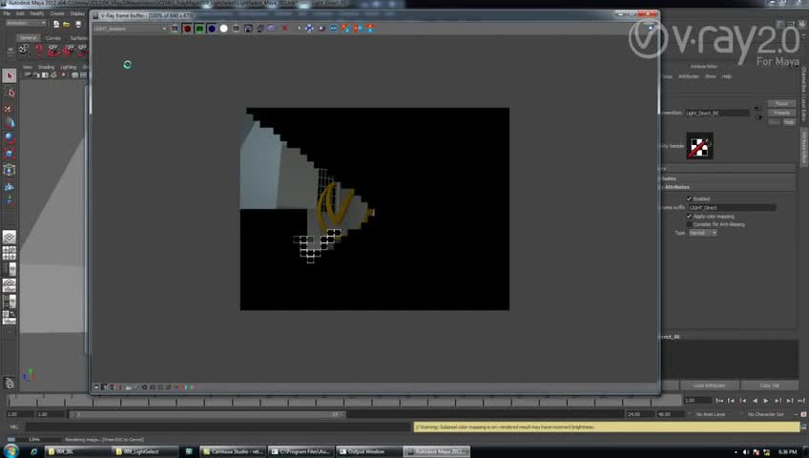Switch to four-view layout icon
Screen dimensions: 809x458
point(10,253)
